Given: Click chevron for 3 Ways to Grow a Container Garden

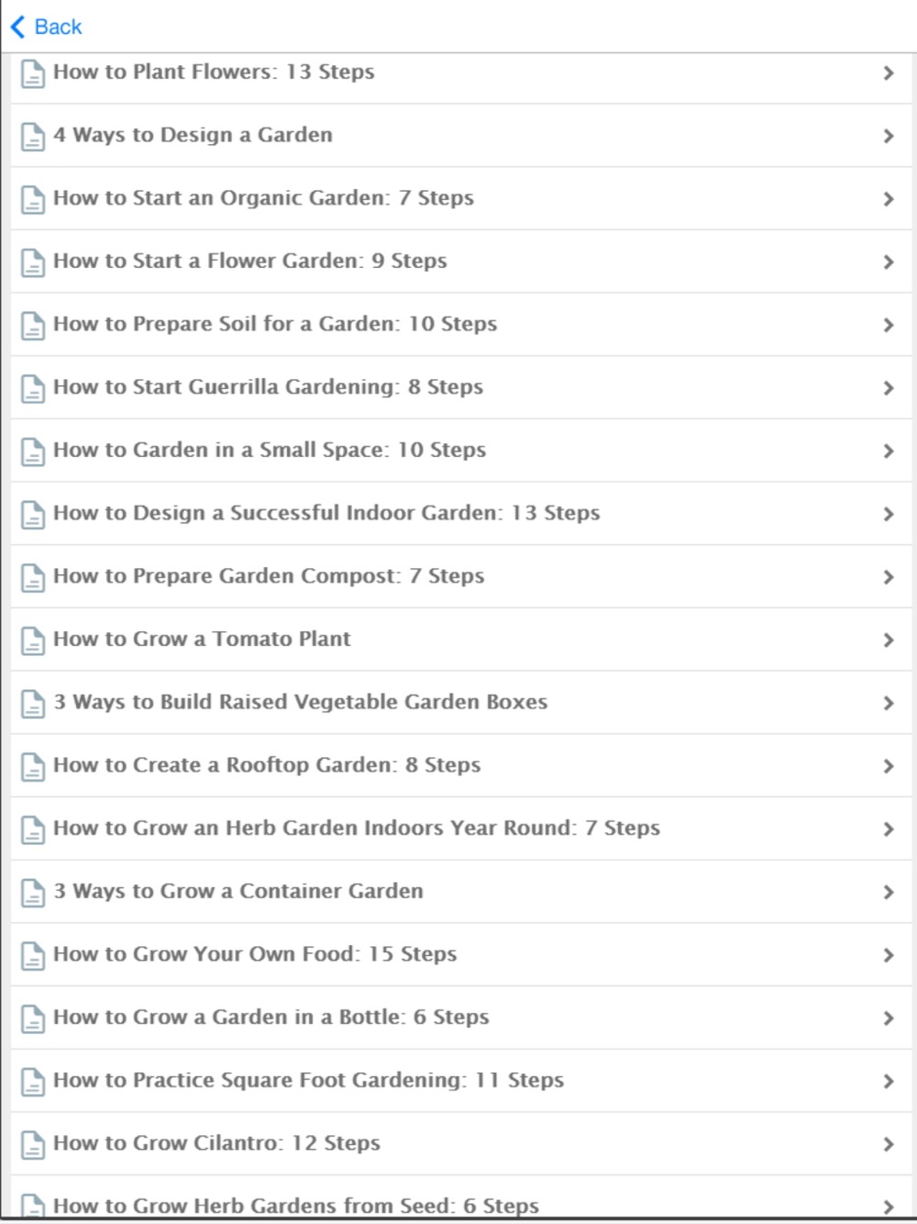Looking at the screenshot, I should tap(888, 892).
